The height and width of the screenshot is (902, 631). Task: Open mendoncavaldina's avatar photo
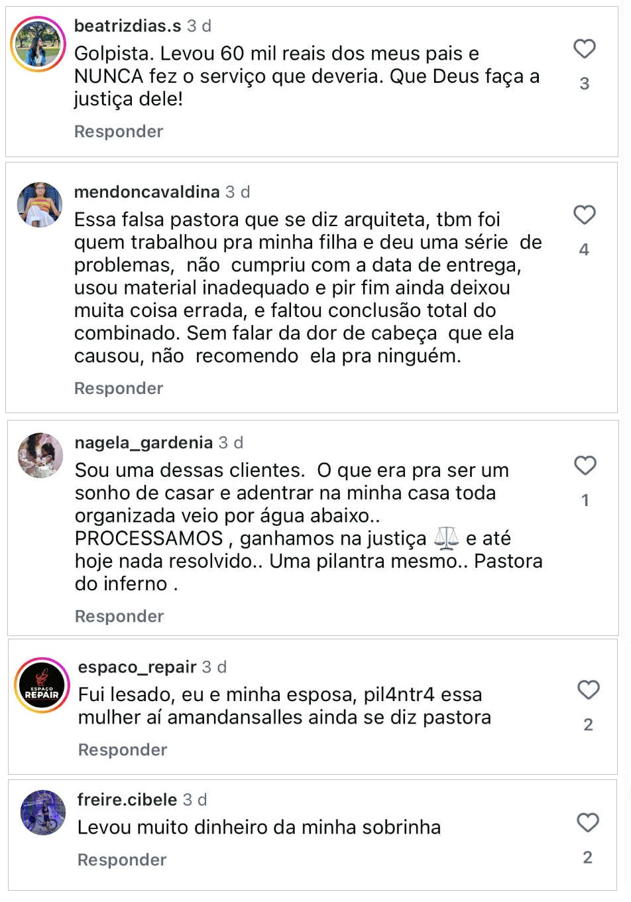pos(40,205)
